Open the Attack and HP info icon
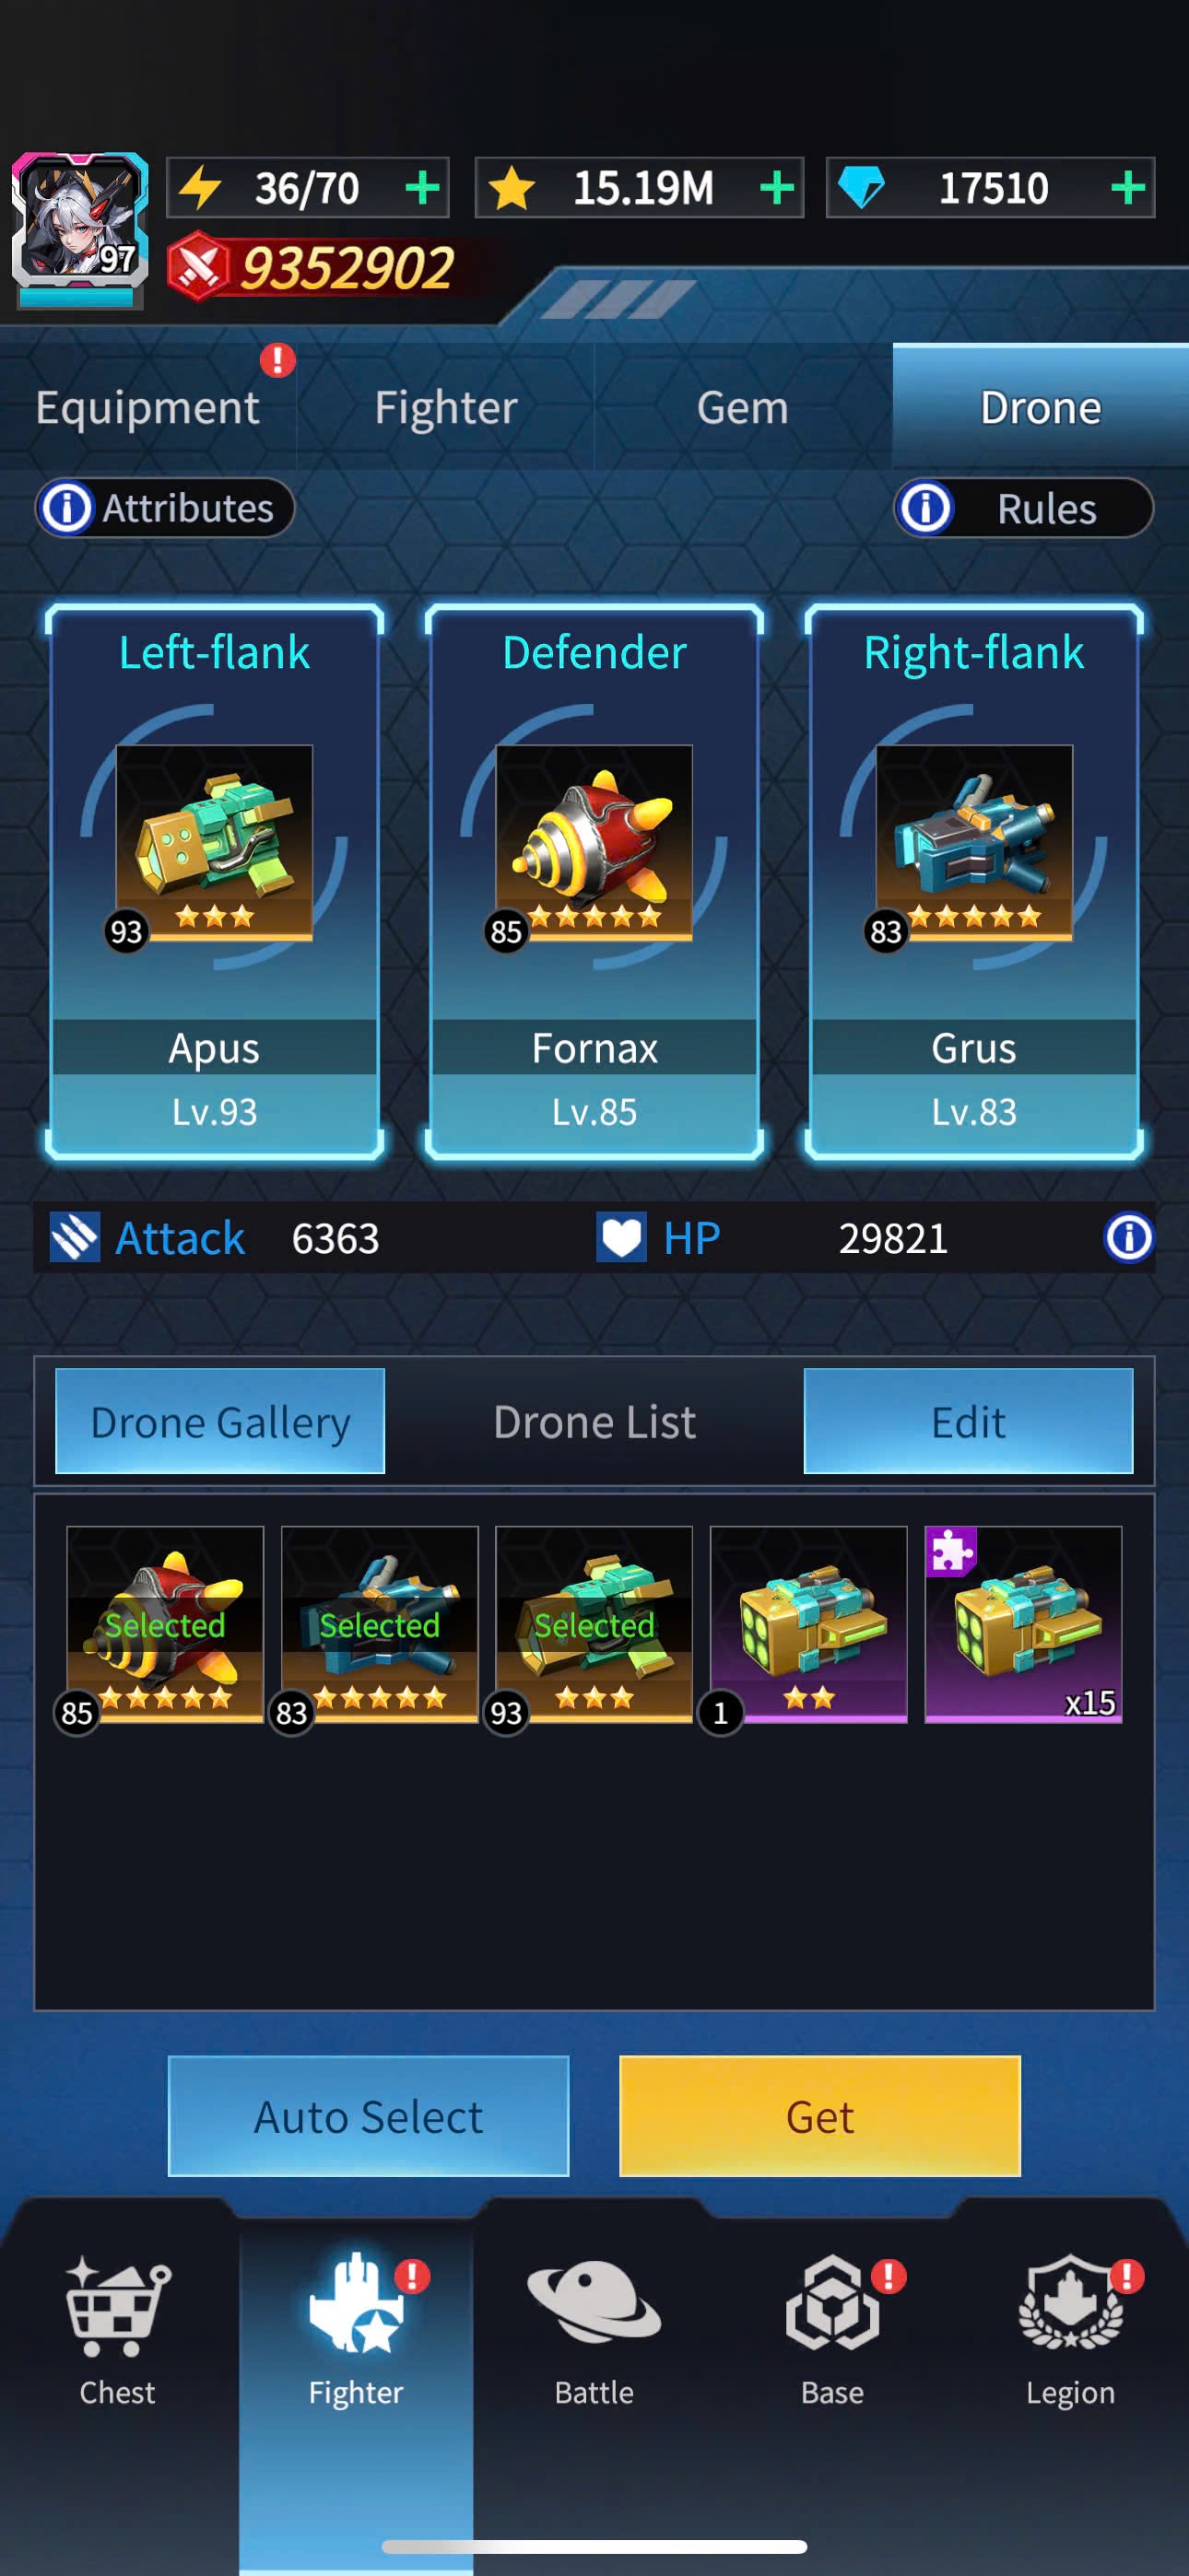 tap(1128, 1238)
